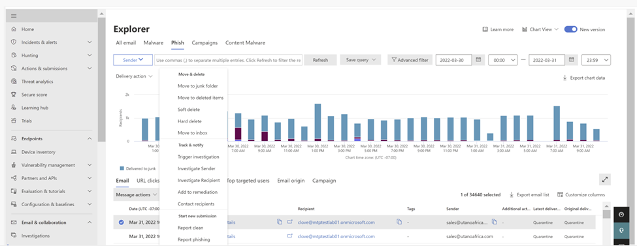
Task: Collapse the Endpoints navigation section
Action: coord(90,139)
